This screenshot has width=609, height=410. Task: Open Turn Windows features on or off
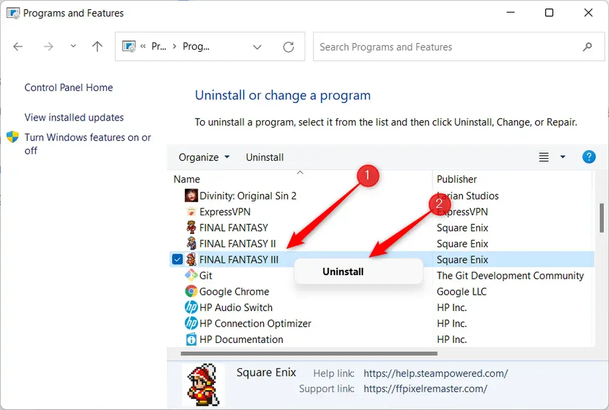[x=88, y=144]
